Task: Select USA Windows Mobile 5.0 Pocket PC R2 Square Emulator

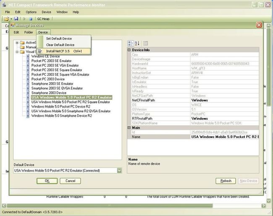Action: pyautogui.click(x=71, y=102)
